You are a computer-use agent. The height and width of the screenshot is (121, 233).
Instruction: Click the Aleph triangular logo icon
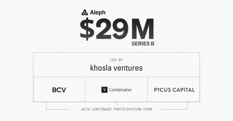pos(85,12)
